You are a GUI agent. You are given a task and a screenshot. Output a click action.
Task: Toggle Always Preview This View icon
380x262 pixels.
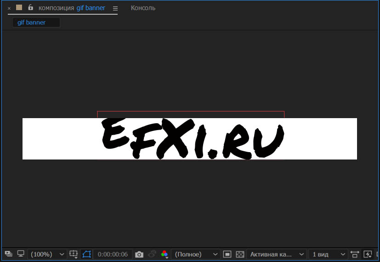(x=8, y=254)
